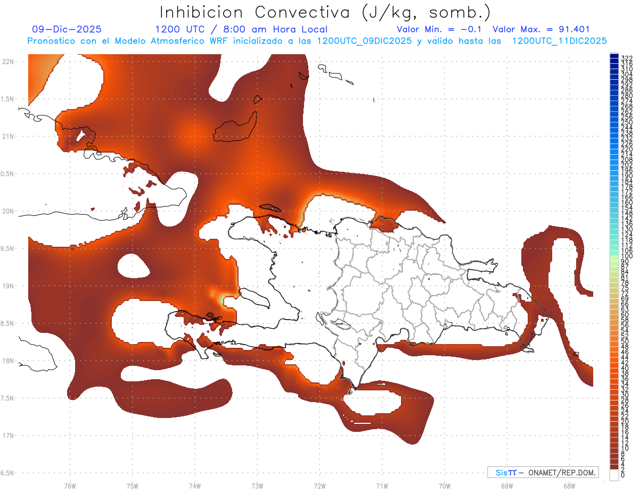
Task: Pick the dark navy swatch capping the color bar
Action: tap(614, 56)
